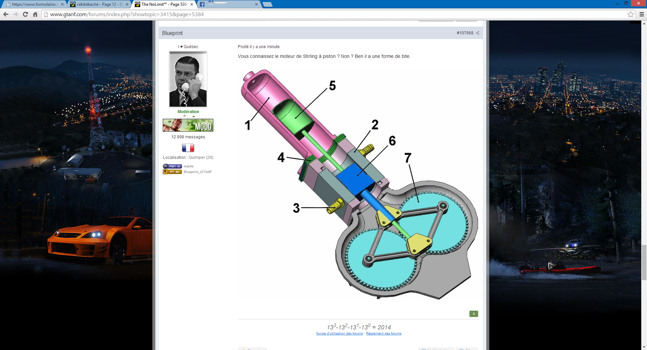The width and height of the screenshot is (647, 350).
Task: Open the Chrome hamburger menu
Action: tap(642, 14)
